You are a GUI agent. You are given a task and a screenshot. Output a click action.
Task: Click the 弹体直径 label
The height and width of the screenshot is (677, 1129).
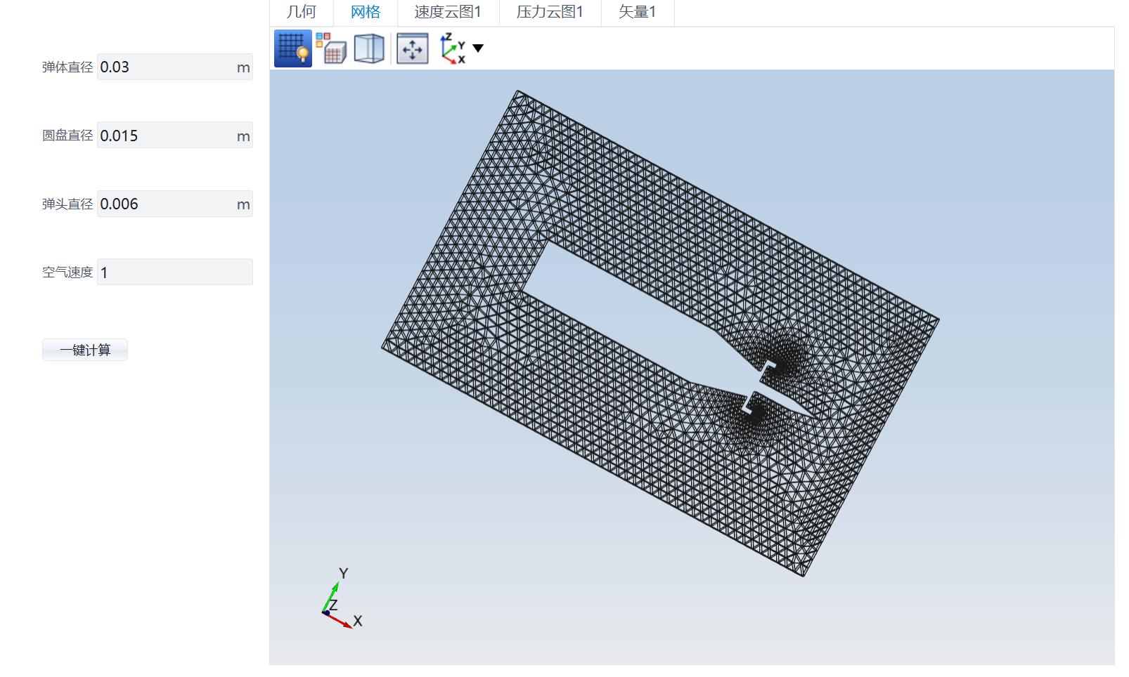67,67
